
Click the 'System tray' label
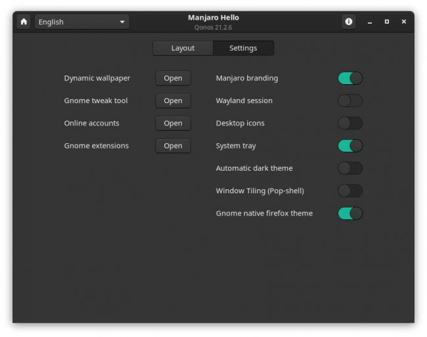pyautogui.click(x=236, y=146)
